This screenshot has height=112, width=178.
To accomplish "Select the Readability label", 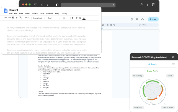I will [138, 76].
